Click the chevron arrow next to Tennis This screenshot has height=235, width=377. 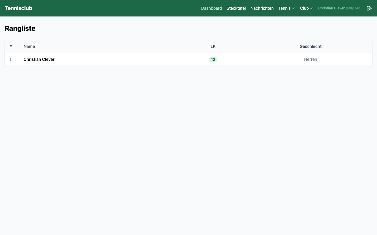(x=293, y=9)
